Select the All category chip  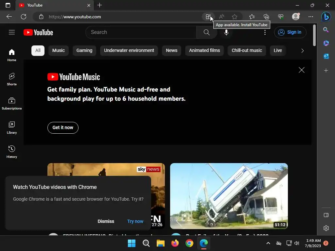pos(38,51)
